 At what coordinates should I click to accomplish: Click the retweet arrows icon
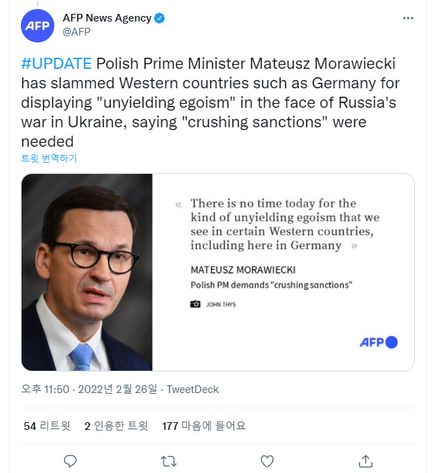click(168, 460)
